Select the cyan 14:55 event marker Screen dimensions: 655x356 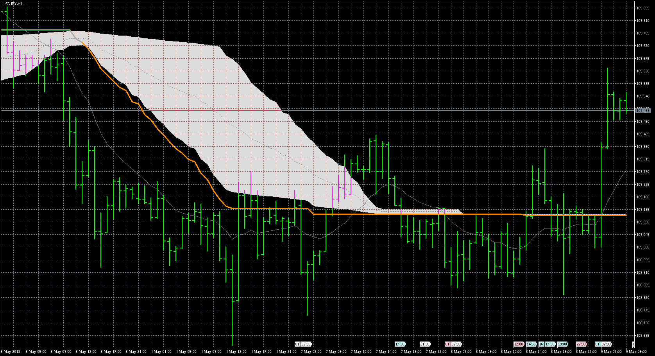(532, 344)
